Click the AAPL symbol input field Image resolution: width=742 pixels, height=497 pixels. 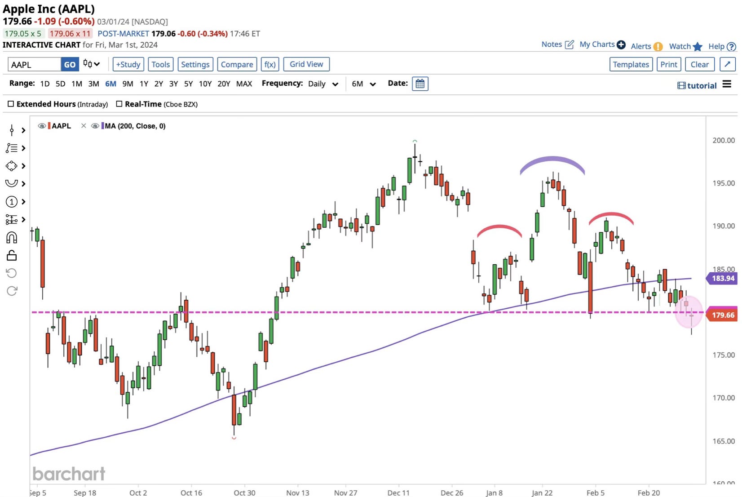[35, 64]
